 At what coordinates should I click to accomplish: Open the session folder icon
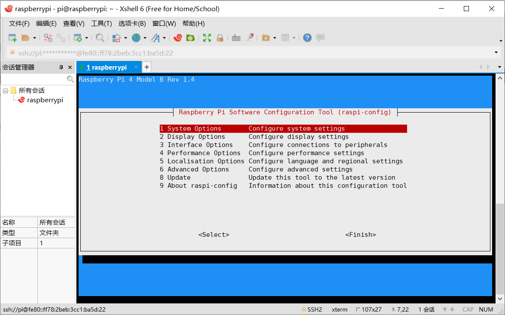(25, 38)
